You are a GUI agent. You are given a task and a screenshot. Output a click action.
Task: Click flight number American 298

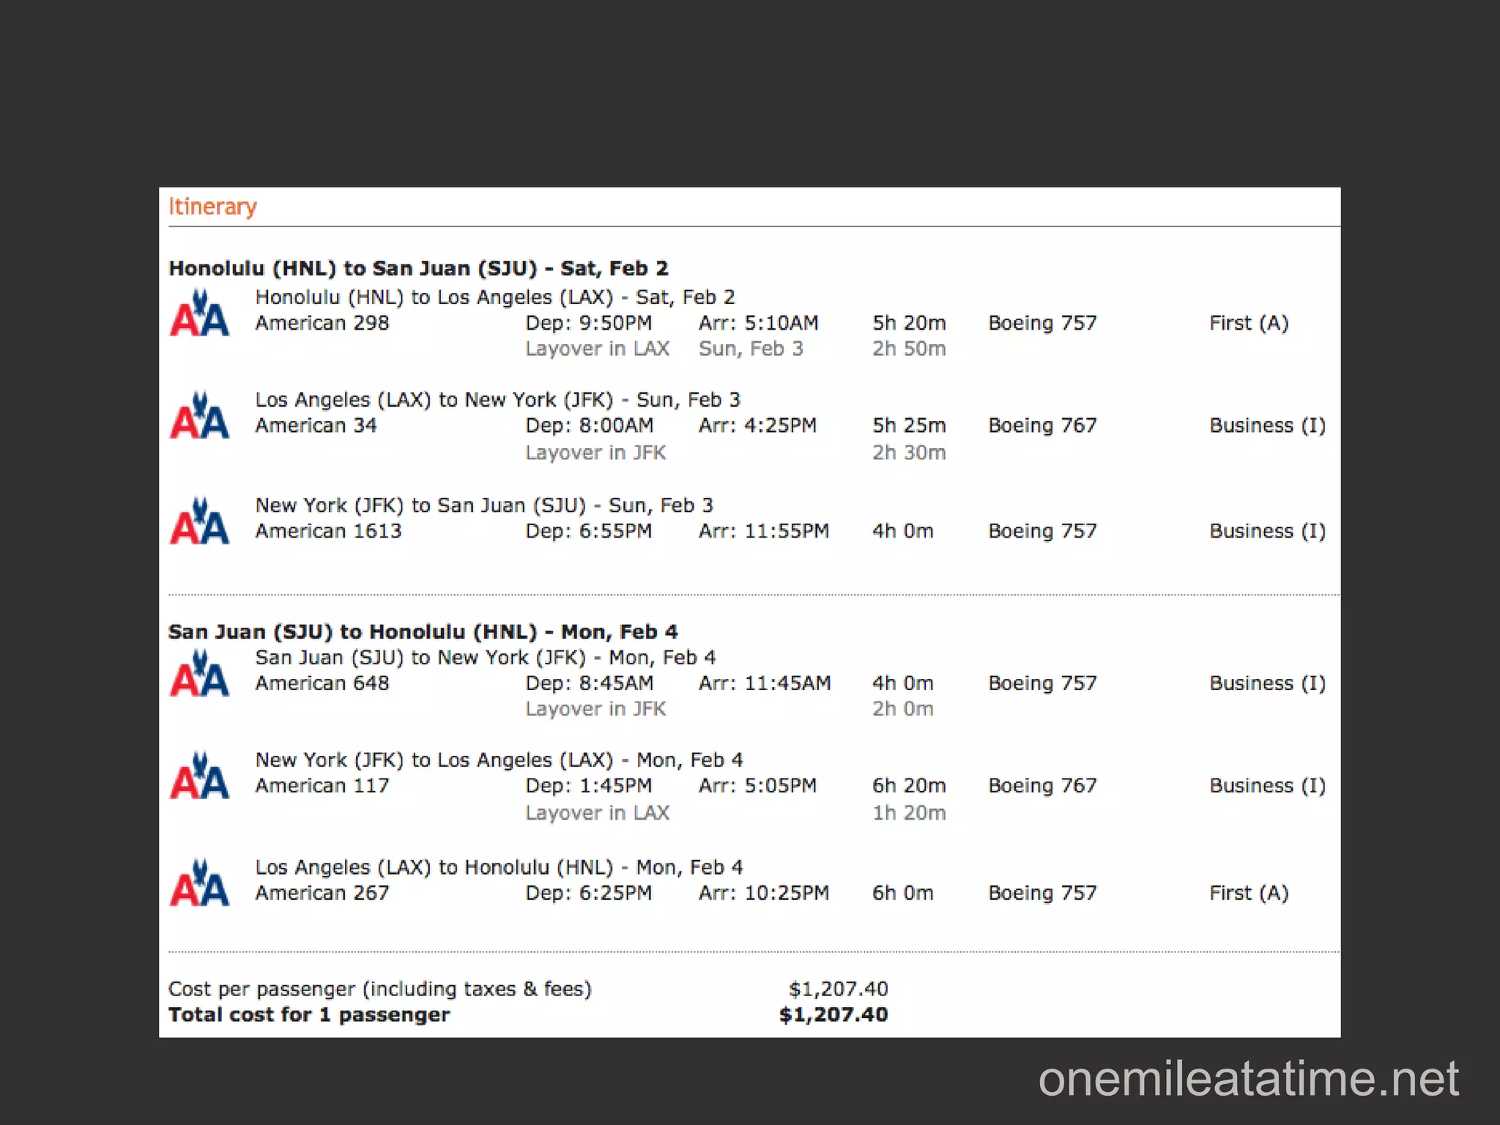(x=322, y=323)
